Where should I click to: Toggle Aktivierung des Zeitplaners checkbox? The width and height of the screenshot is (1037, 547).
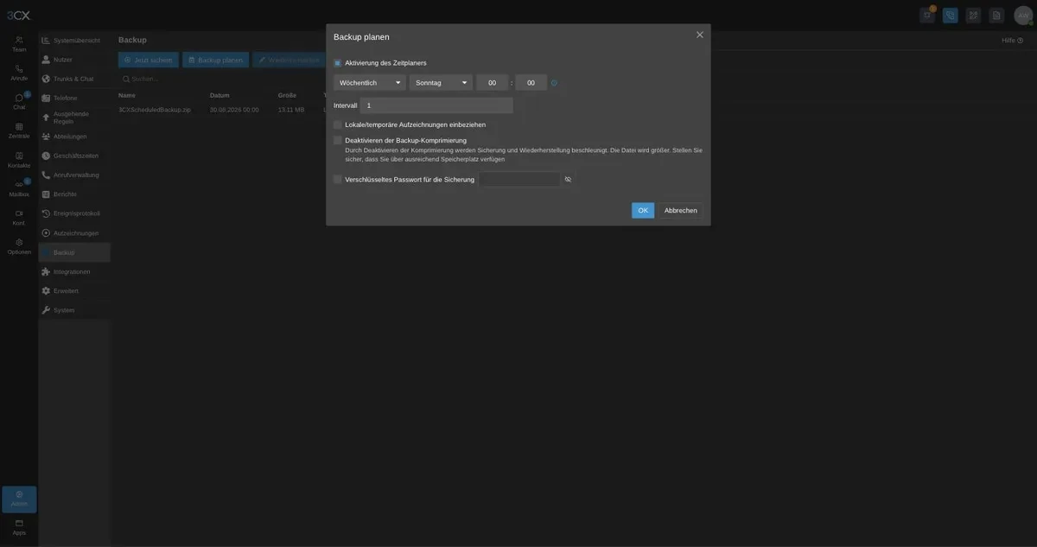click(x=338, y=63)
